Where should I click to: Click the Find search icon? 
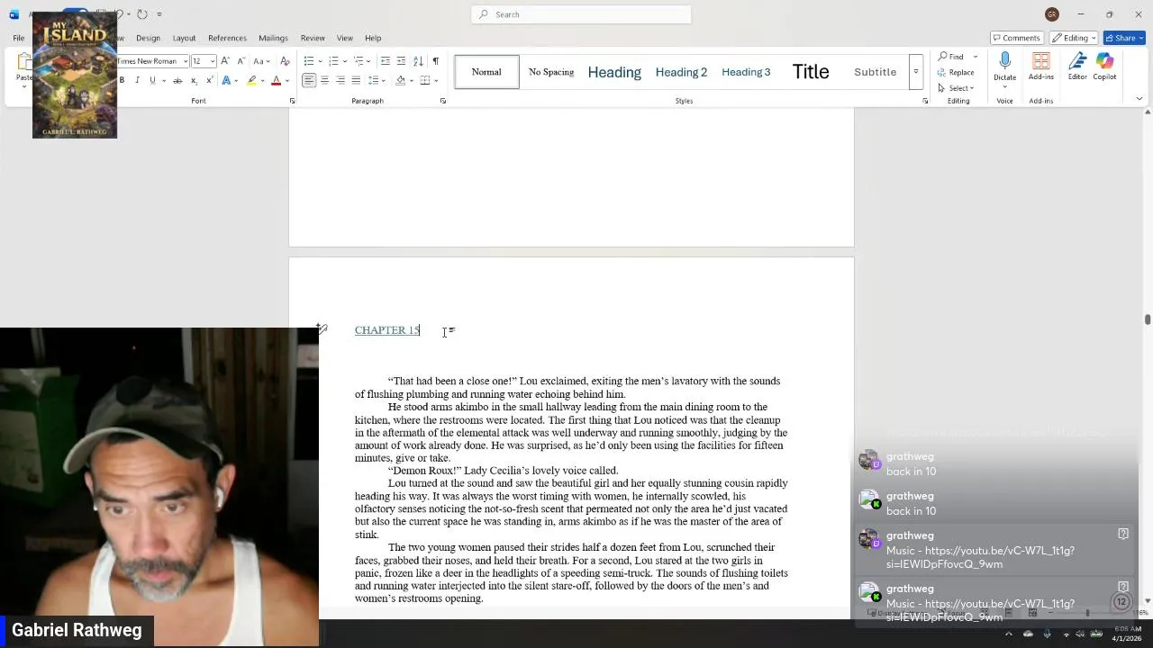[943, 57]
